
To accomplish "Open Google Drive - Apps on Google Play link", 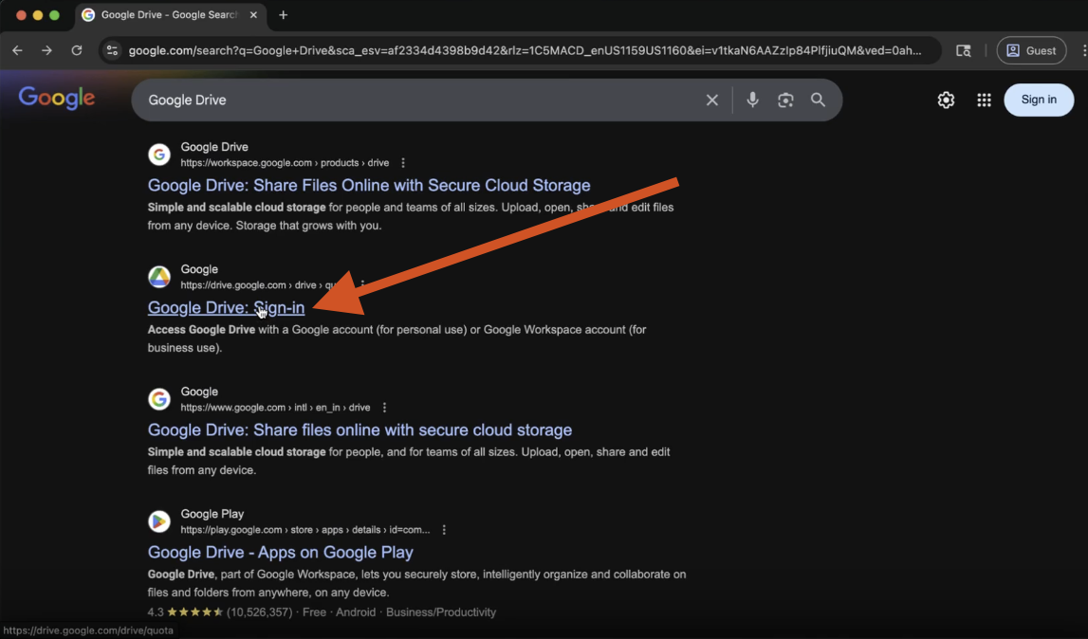I will pyautogui.click(x=281, y=553).
